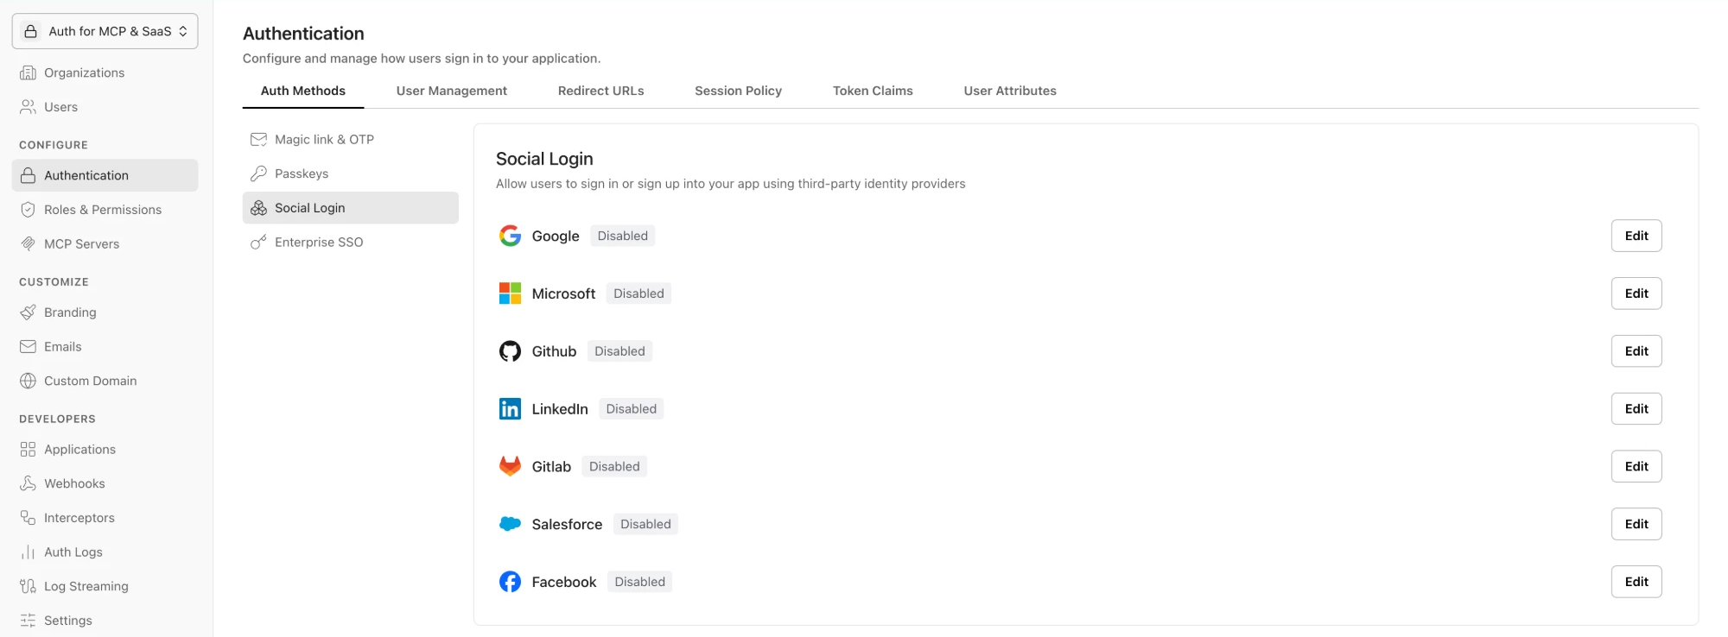
Task: Edit the Salesforce social login
Action: click(x=1636, y=524)
